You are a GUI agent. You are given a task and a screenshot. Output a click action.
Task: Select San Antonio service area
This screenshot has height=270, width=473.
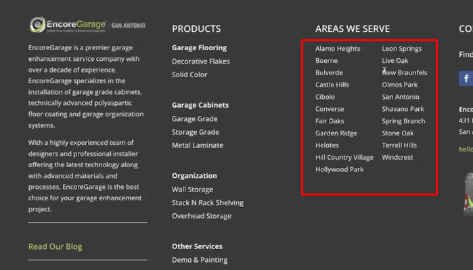click(401, 97)
